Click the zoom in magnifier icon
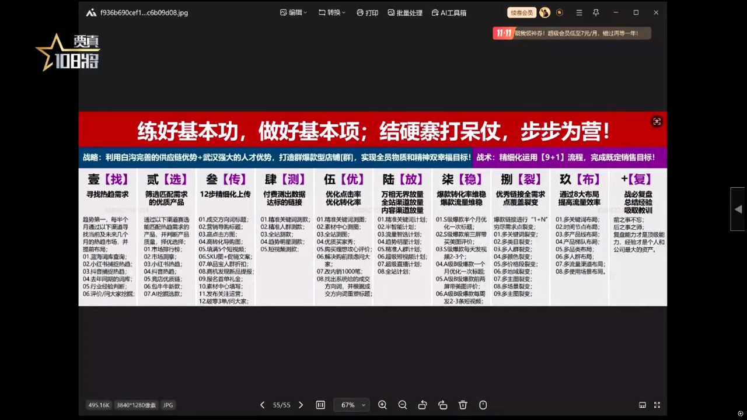 (x=382, y=405)
